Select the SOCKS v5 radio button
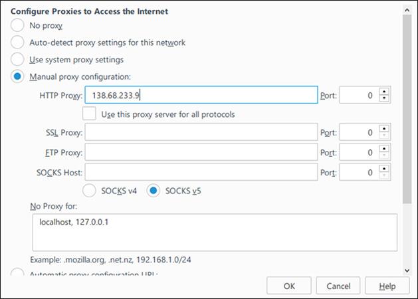This screenshot has height=299, width=418. 154,191
